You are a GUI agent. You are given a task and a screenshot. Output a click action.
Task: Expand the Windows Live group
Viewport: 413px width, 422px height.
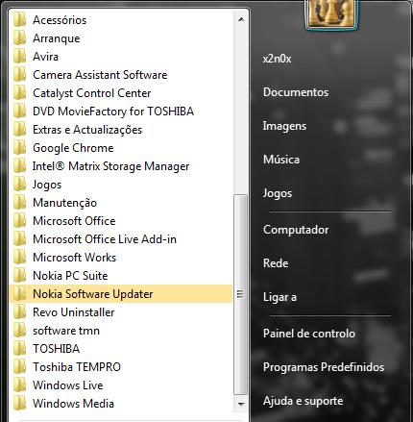[x=121, y=385]
